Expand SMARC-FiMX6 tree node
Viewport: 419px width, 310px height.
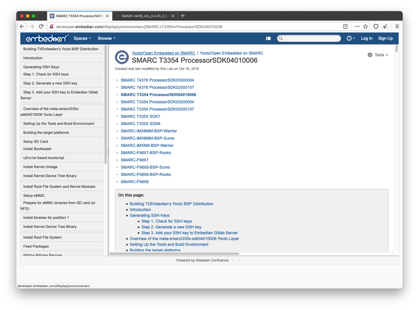coord(117,182)
